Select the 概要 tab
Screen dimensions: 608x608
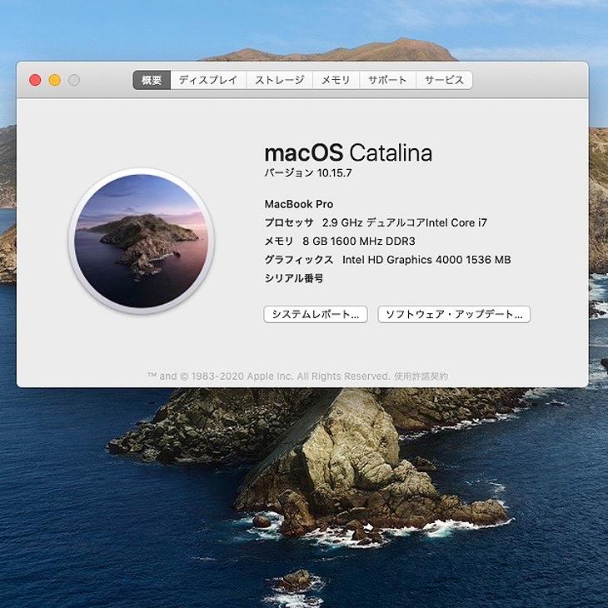coord(152,80)
